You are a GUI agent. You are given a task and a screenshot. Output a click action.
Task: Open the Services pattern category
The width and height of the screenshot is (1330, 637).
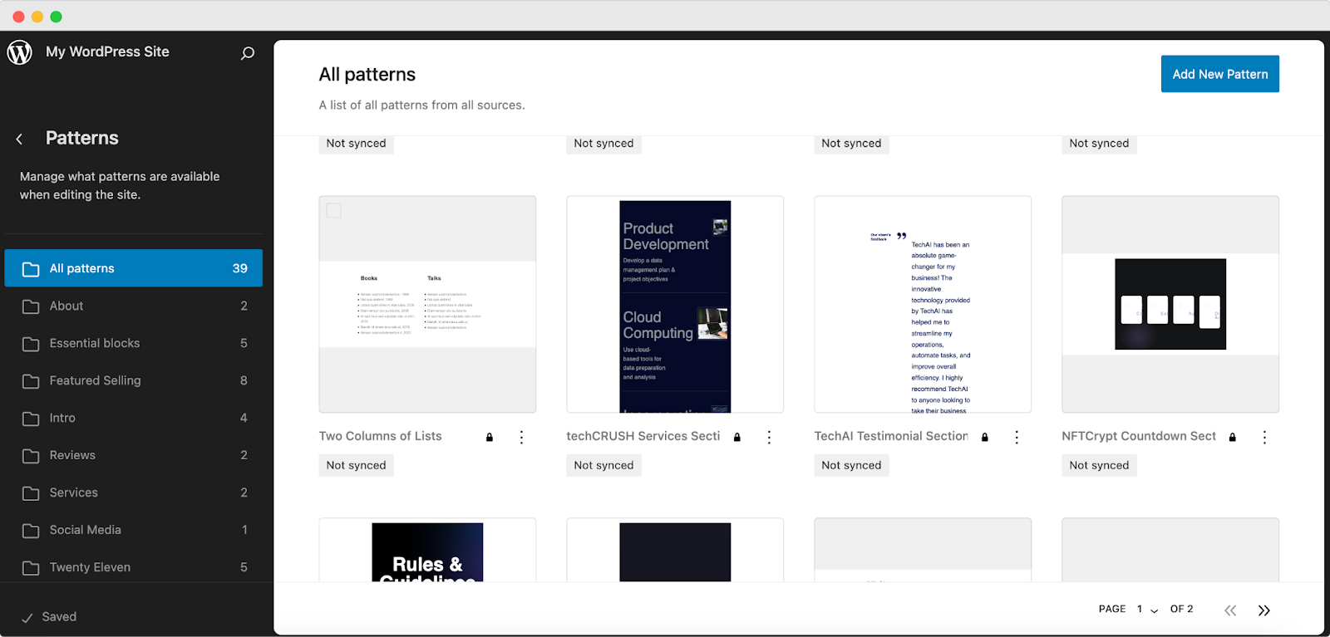(x=134, y=492)
